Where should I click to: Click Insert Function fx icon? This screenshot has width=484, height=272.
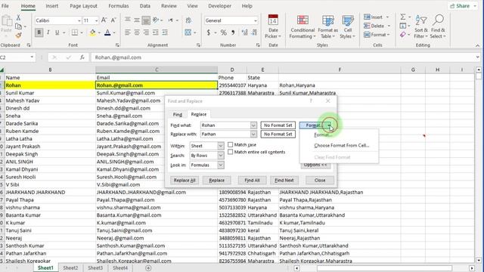(82, 57)
